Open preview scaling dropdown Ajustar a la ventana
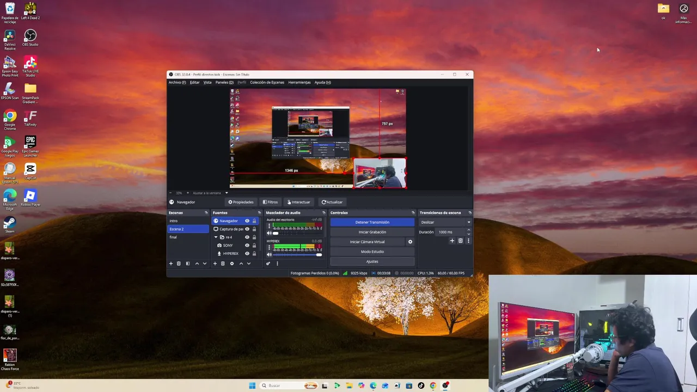Screen dimensions: 697x392 (x=210, y=193)
